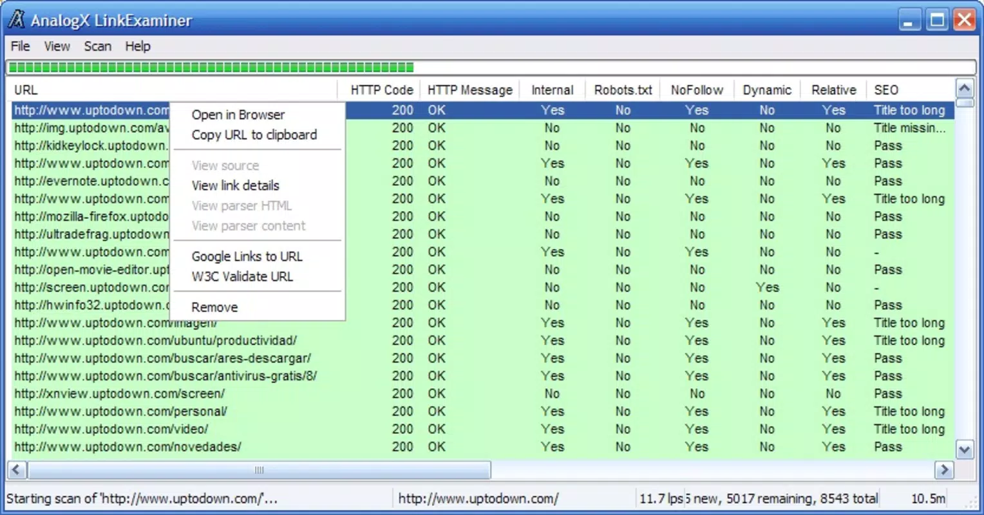The width and height of the screenshot is (984, 515).
Task: Select the kidkeylock.uptodown row
Action: click(483, 145)
